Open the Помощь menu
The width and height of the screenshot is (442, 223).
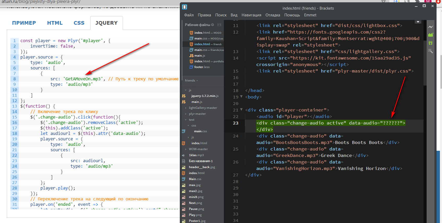pyautogui.click(x=292, y=15)
